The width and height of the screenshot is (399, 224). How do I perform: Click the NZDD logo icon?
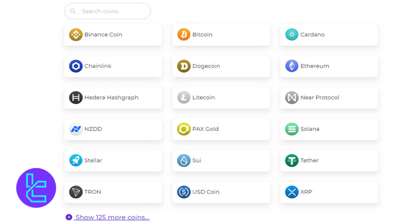point(76,129)
